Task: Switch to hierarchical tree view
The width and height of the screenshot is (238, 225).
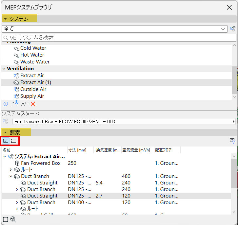Action: (x=6, y=141)
